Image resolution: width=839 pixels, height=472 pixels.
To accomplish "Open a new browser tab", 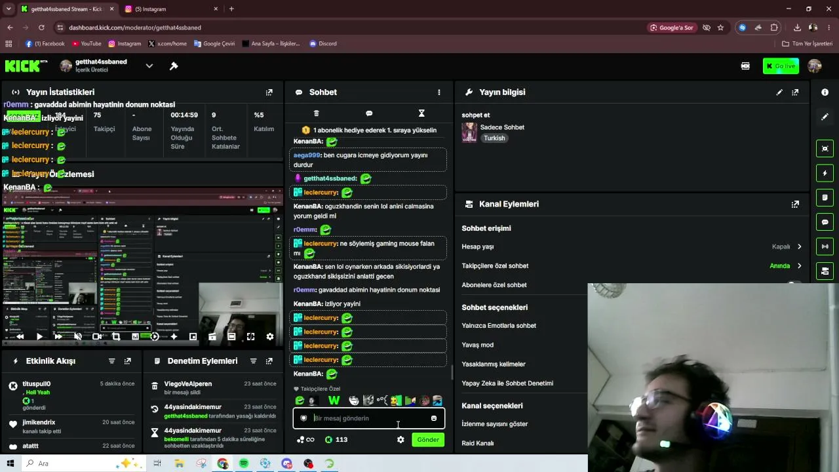I will [x=231, y=9].
